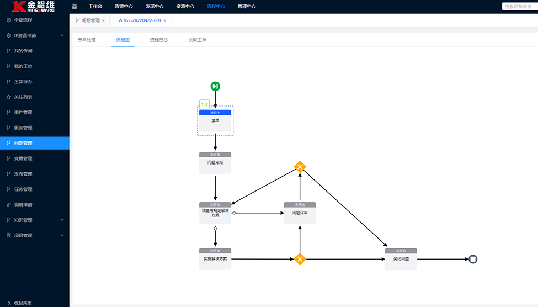This screenshot has height=307, width=538.
Task: Select 流程中心 in top navigation
Action: [216, 7]
